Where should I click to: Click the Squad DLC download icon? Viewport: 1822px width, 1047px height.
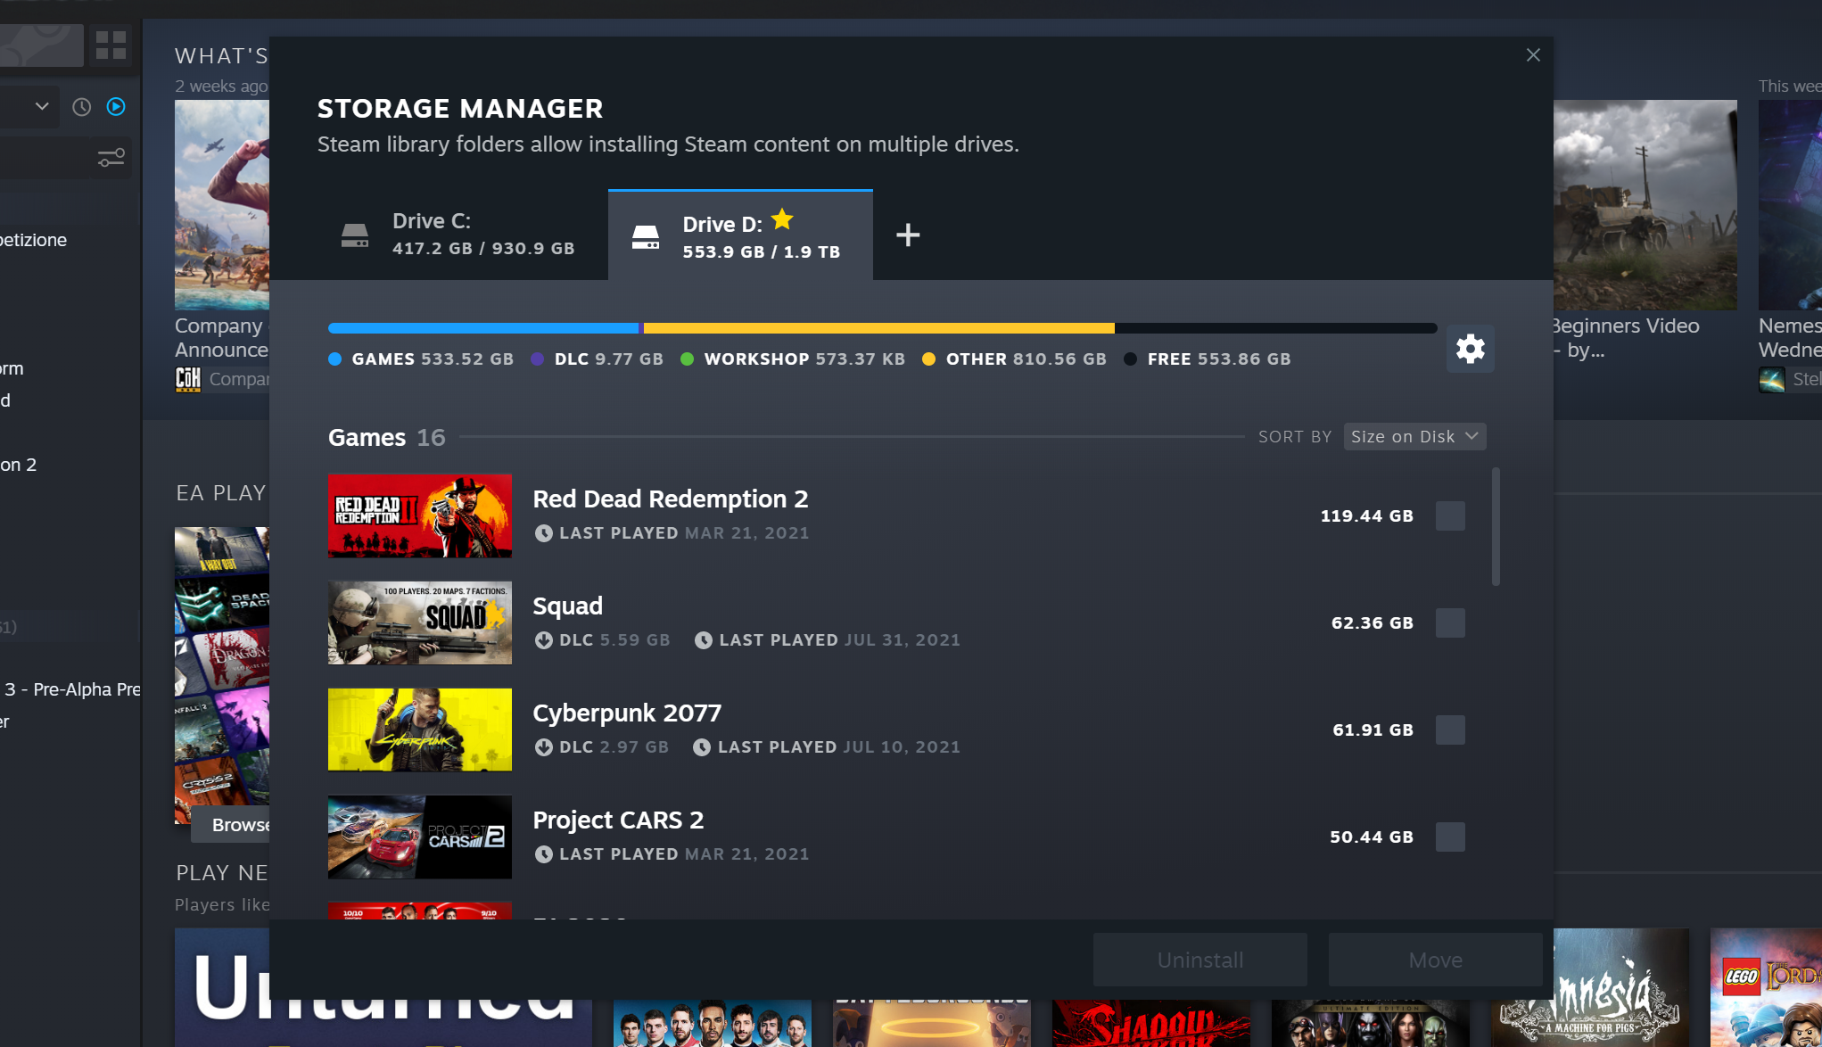(x=543, y=640)
